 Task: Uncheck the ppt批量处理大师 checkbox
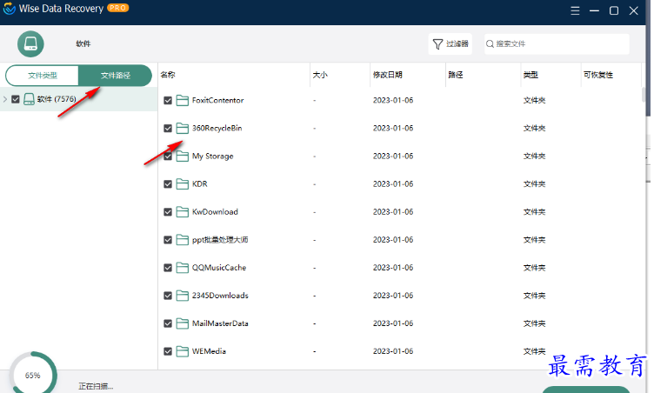click(168, 240)
